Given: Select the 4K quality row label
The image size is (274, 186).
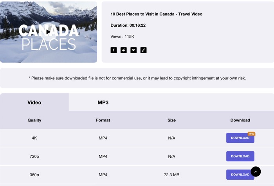Looking at the screenshot, I should pyautogui.click(x=34, y=138).
